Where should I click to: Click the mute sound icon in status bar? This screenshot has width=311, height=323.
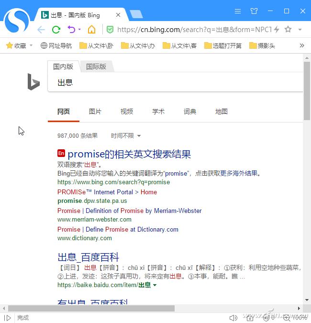click(x=233, y=317)
